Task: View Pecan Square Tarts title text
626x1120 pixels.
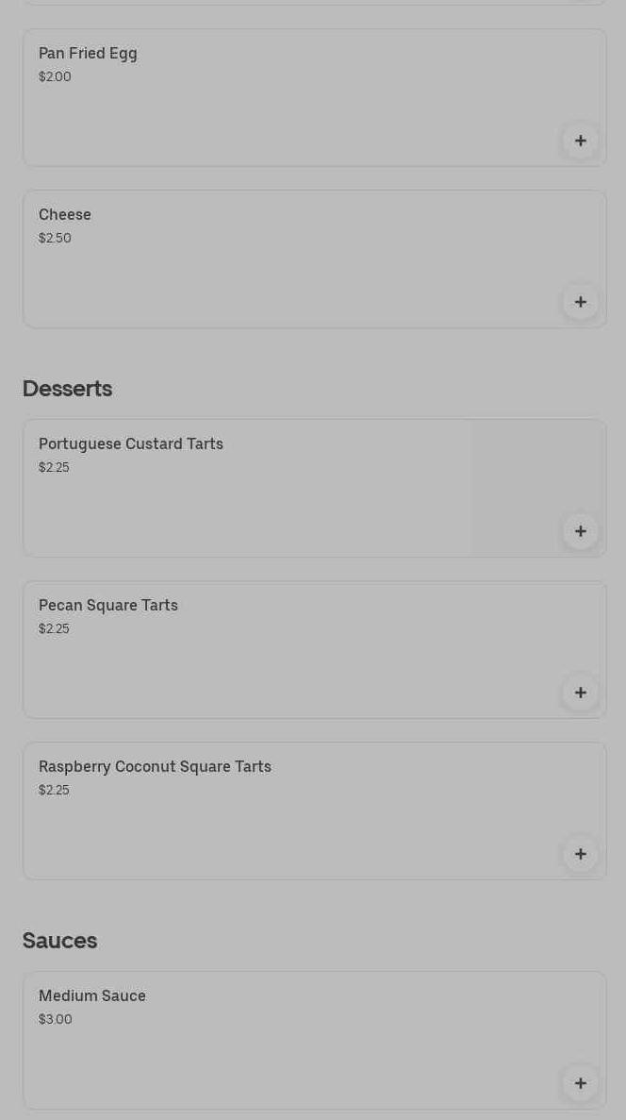Action: 108,606
